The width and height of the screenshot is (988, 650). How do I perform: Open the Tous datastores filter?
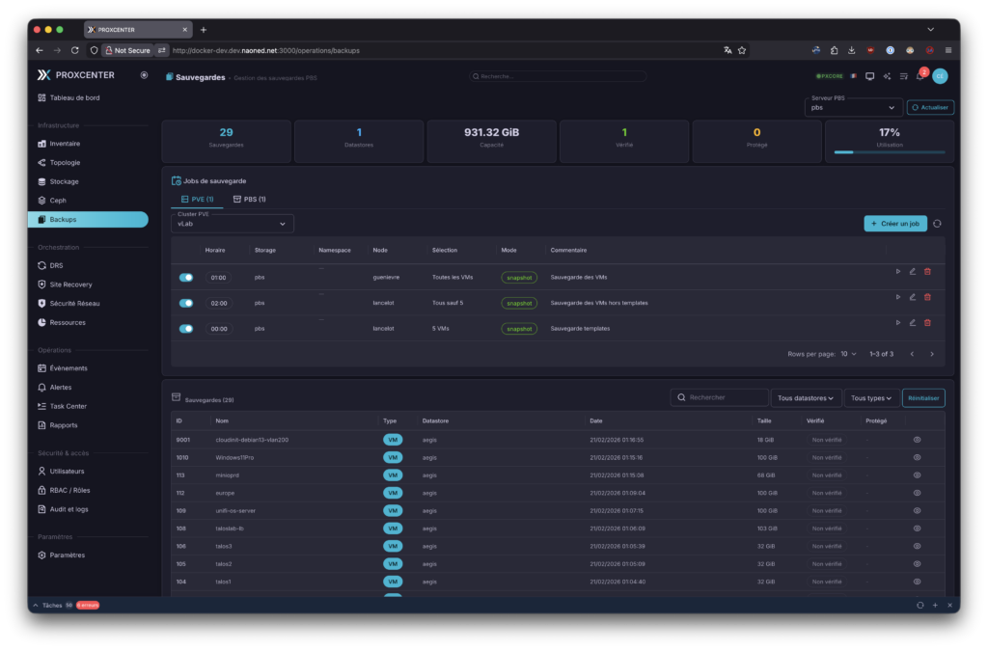click(x=806, y=397)
